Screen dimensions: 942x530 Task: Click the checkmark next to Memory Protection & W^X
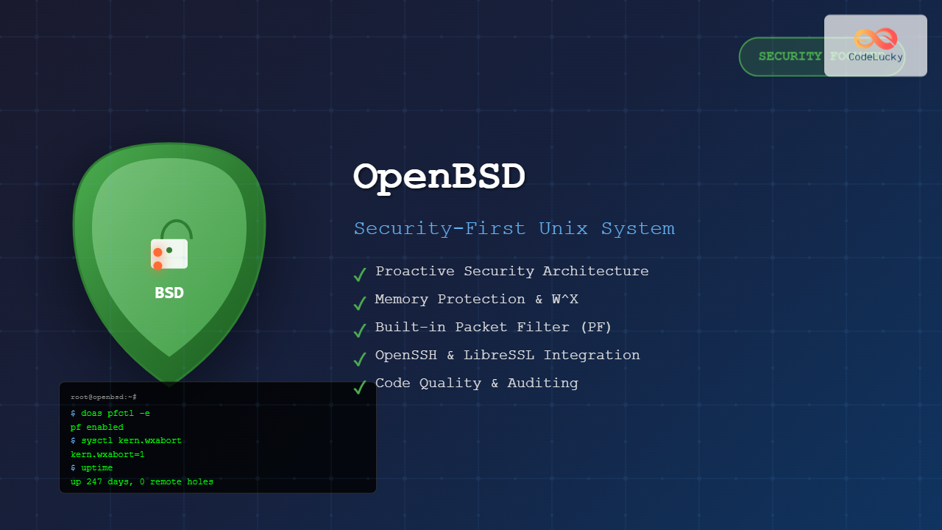[360, 303]
